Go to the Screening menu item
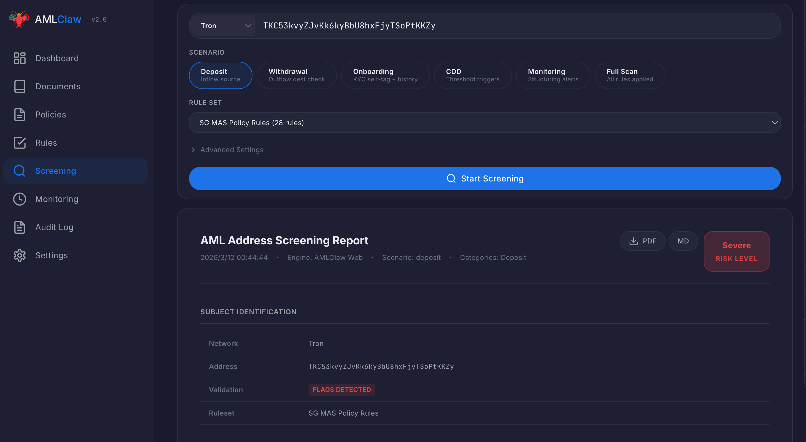806x442 pixels. [x=55, y=171]
